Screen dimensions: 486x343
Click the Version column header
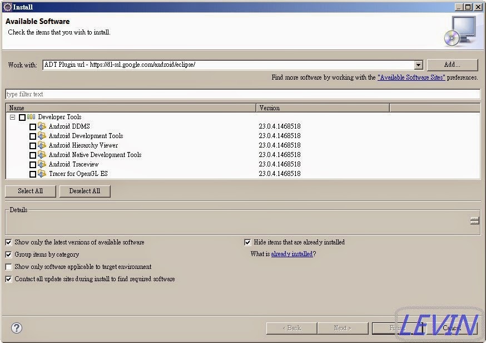[323, 108]
